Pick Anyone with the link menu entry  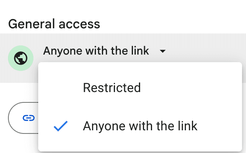coord(140,126)
